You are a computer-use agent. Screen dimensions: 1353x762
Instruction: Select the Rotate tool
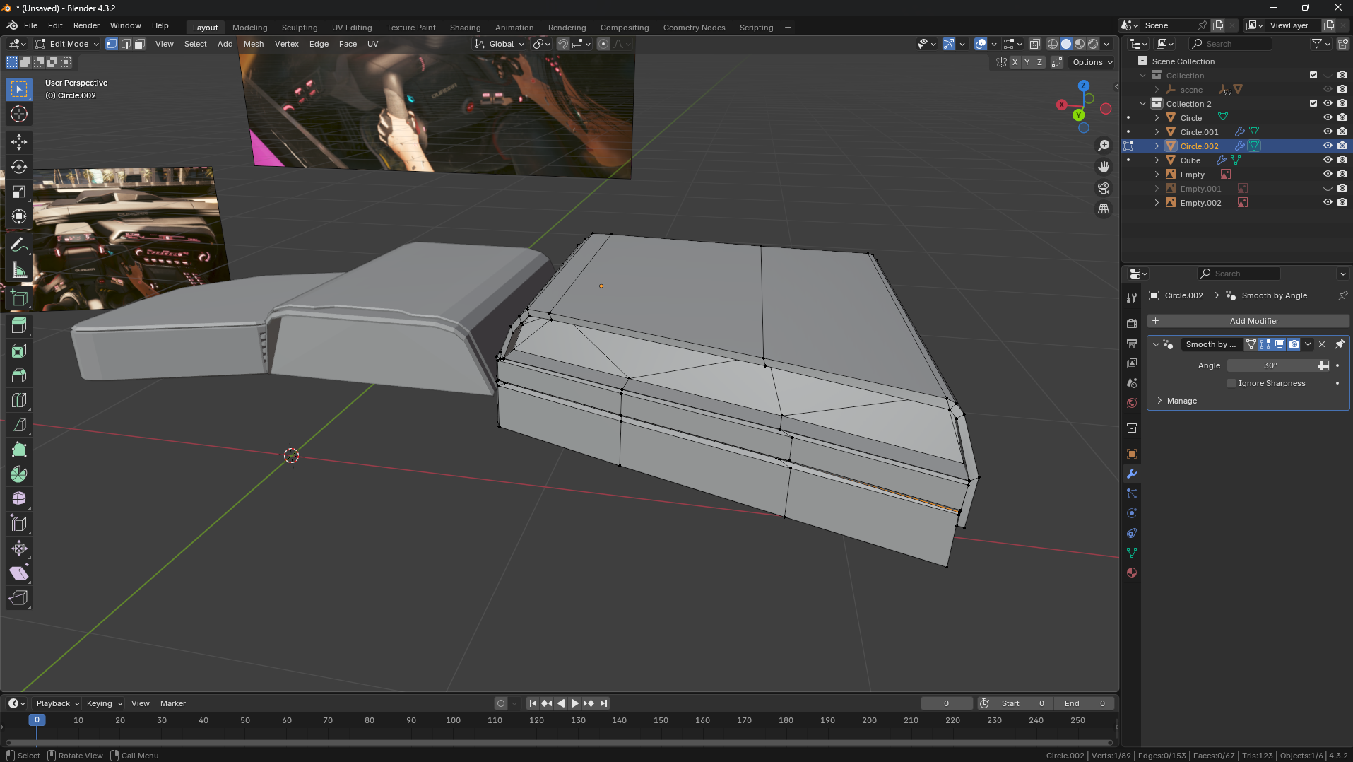pyautogui.click(x=19, y=167)
